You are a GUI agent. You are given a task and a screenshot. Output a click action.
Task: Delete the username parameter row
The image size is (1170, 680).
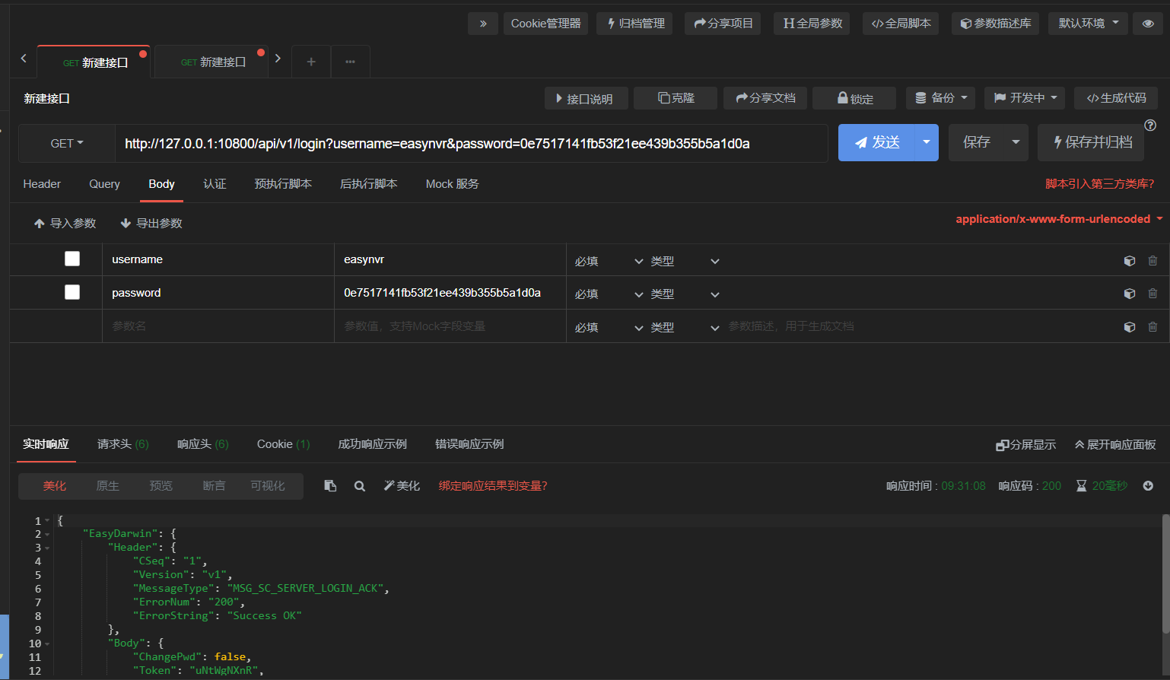pyautogui.click(x=1153, y=261)
